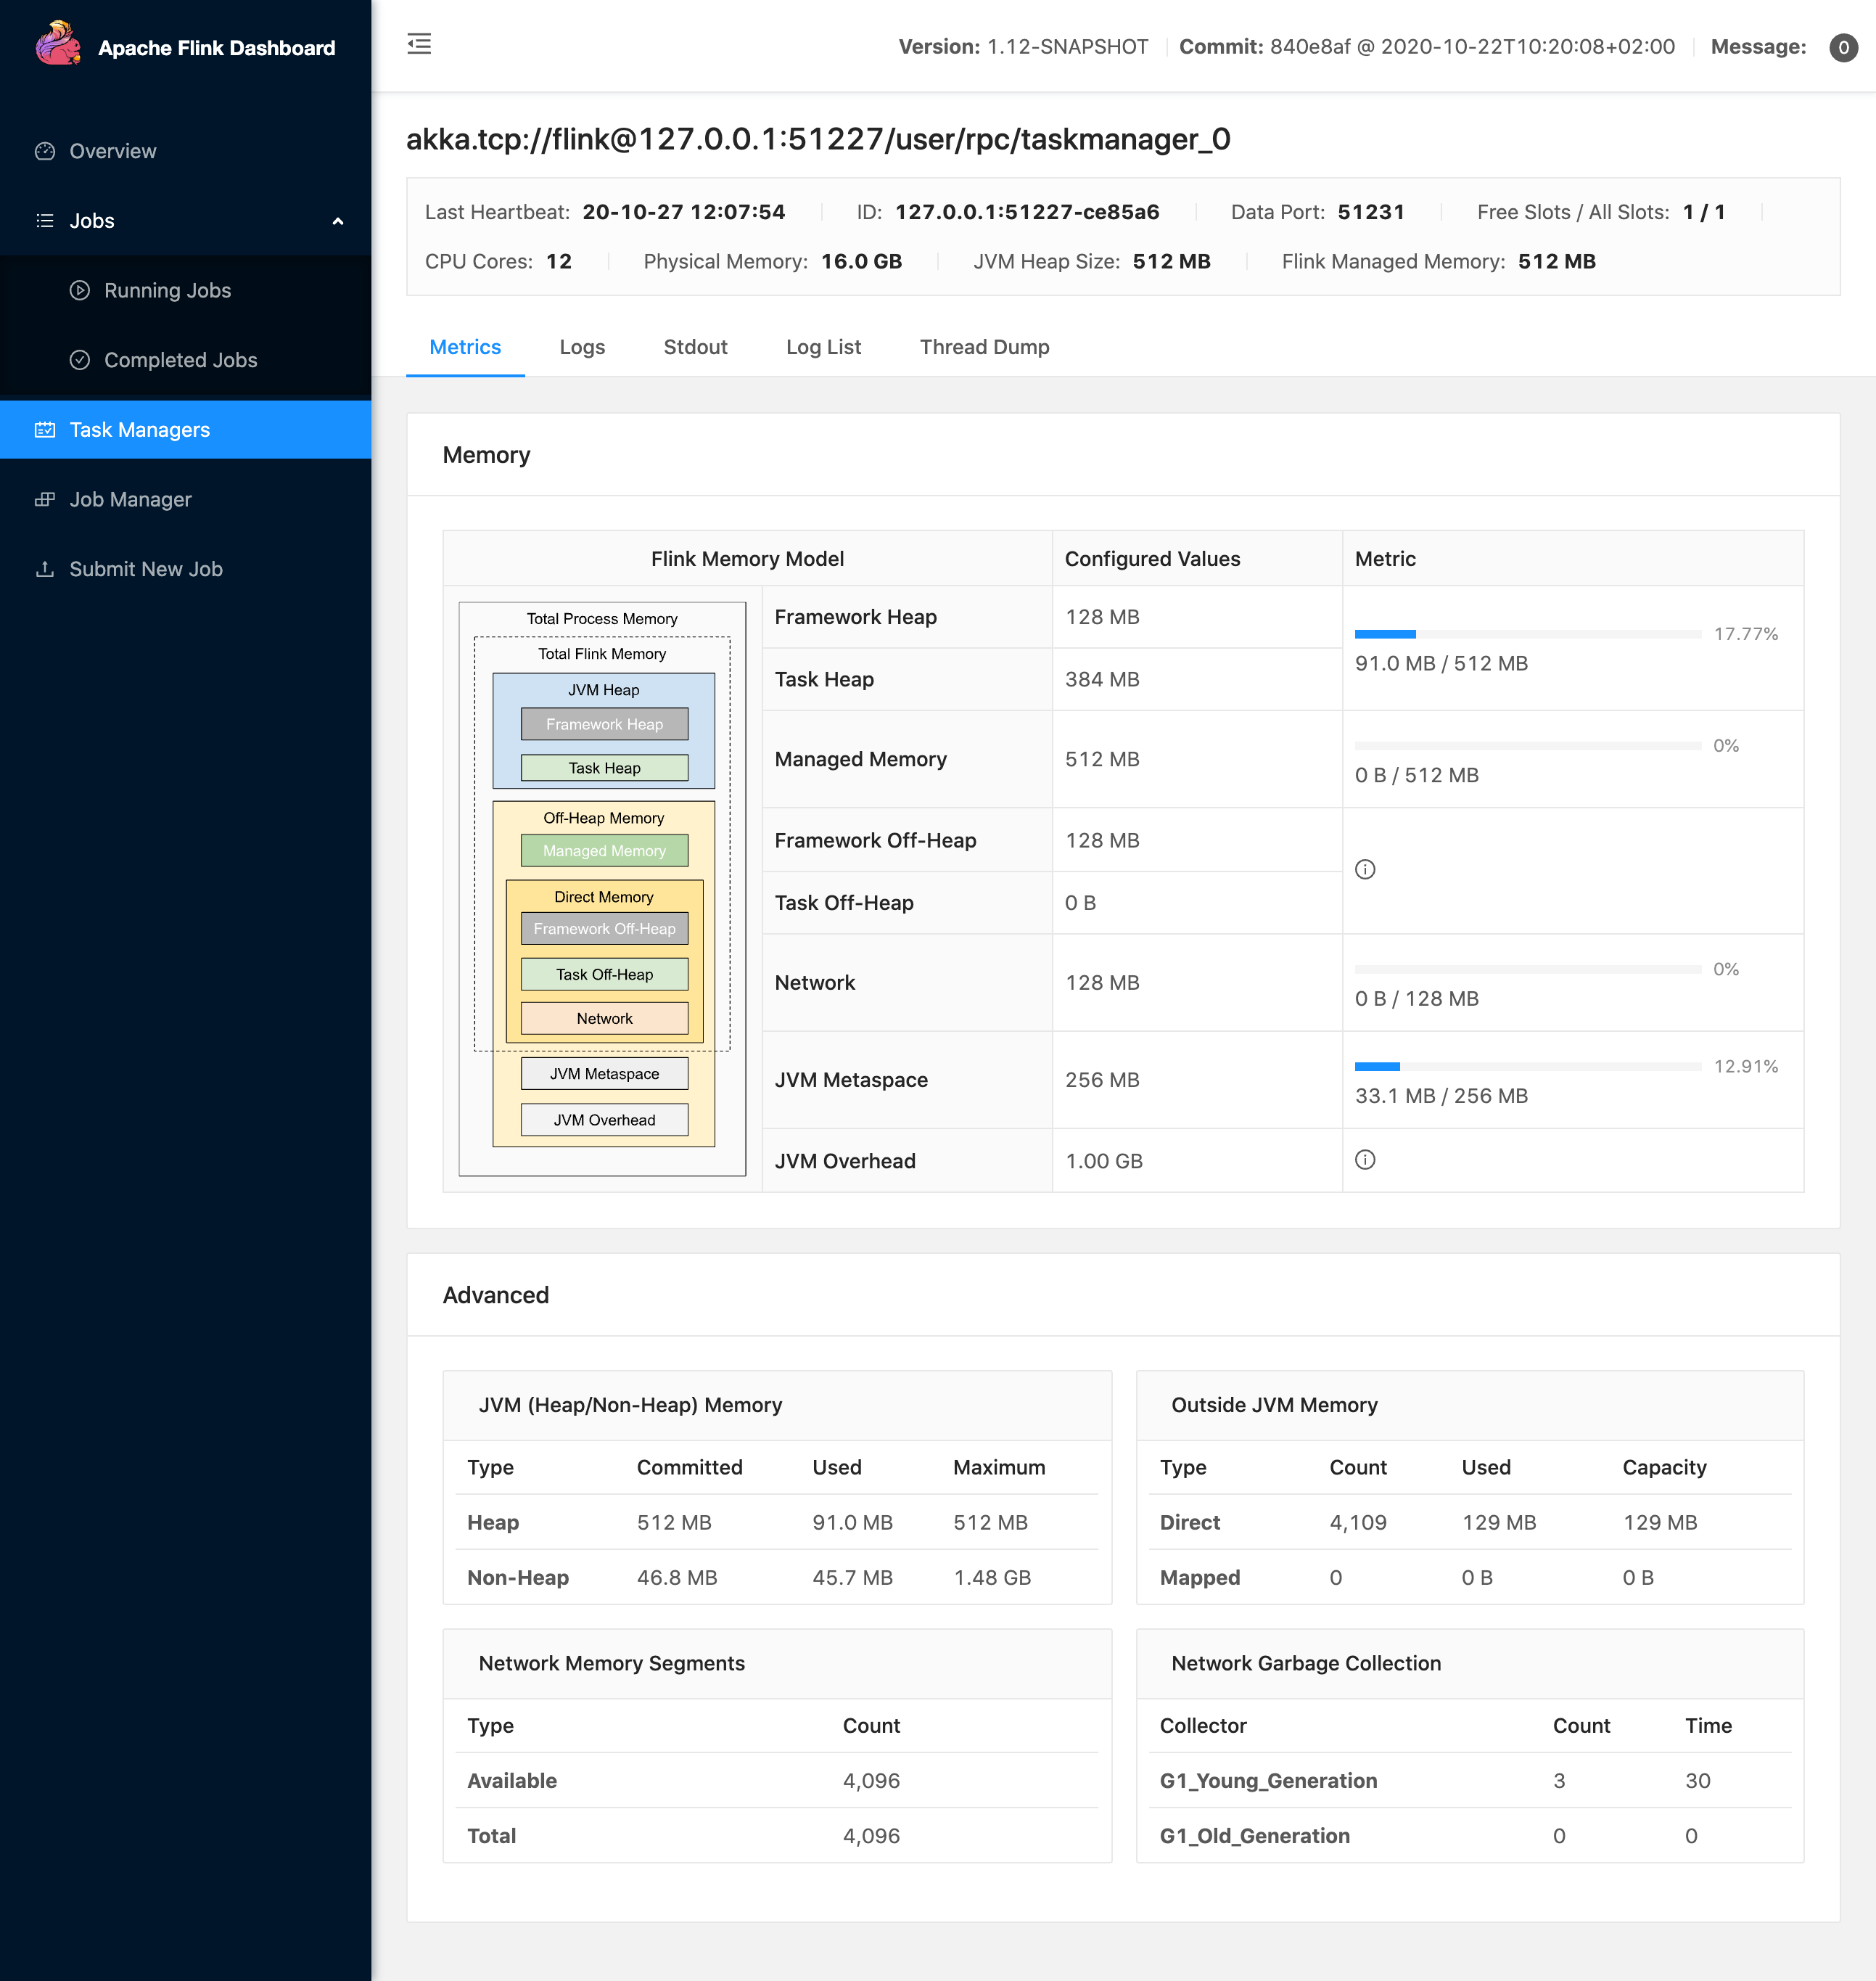Click JVM Overhead box in memory diagram

(604, 1120)
